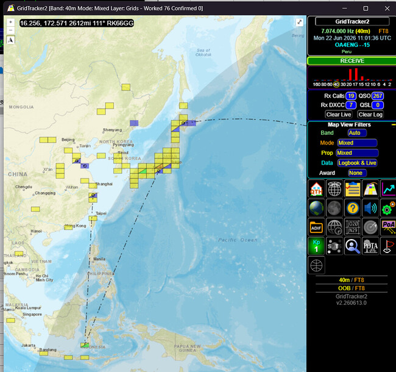Zoom out the map with minus button

10,30
